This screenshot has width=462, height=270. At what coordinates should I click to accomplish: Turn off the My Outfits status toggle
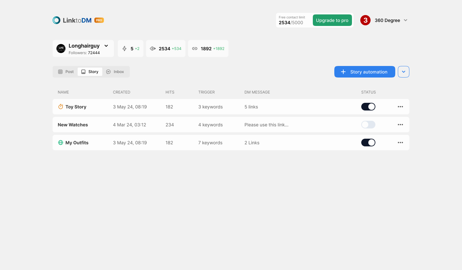368,143
